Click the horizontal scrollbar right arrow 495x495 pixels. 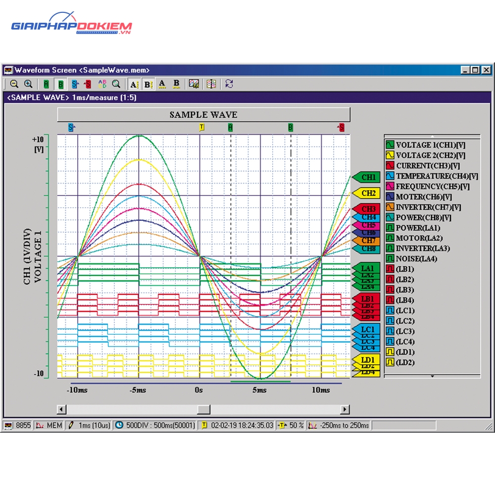pyautogui.click(x=345, y=409)
